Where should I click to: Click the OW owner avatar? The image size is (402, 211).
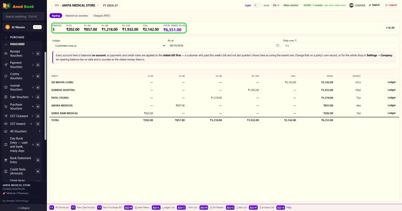(351, 5)
